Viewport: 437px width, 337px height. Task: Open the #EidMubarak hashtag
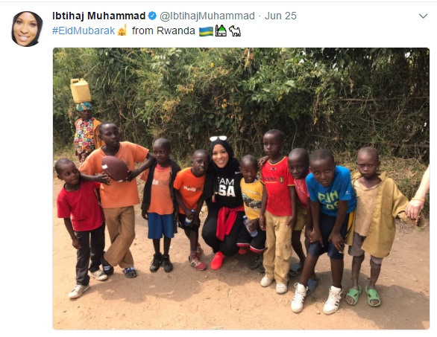point(84,31)
